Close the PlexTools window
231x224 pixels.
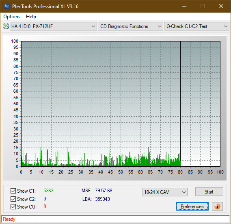(x=221, y=6)
